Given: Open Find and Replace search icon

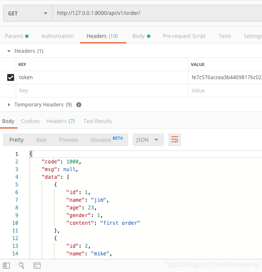Looking at the screenshot, I should [21, 266].
